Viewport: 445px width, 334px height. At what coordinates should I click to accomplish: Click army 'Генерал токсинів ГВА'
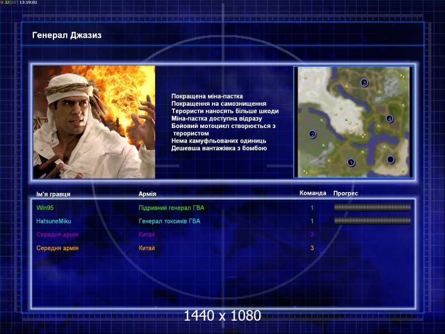click(170, 221)
